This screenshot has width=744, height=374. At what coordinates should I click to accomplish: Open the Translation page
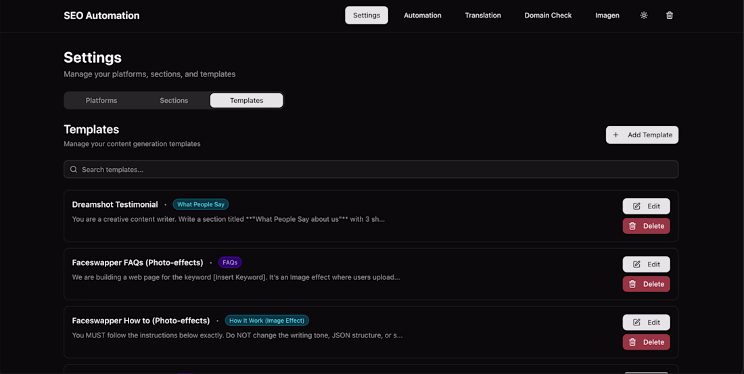coord(482,15)
